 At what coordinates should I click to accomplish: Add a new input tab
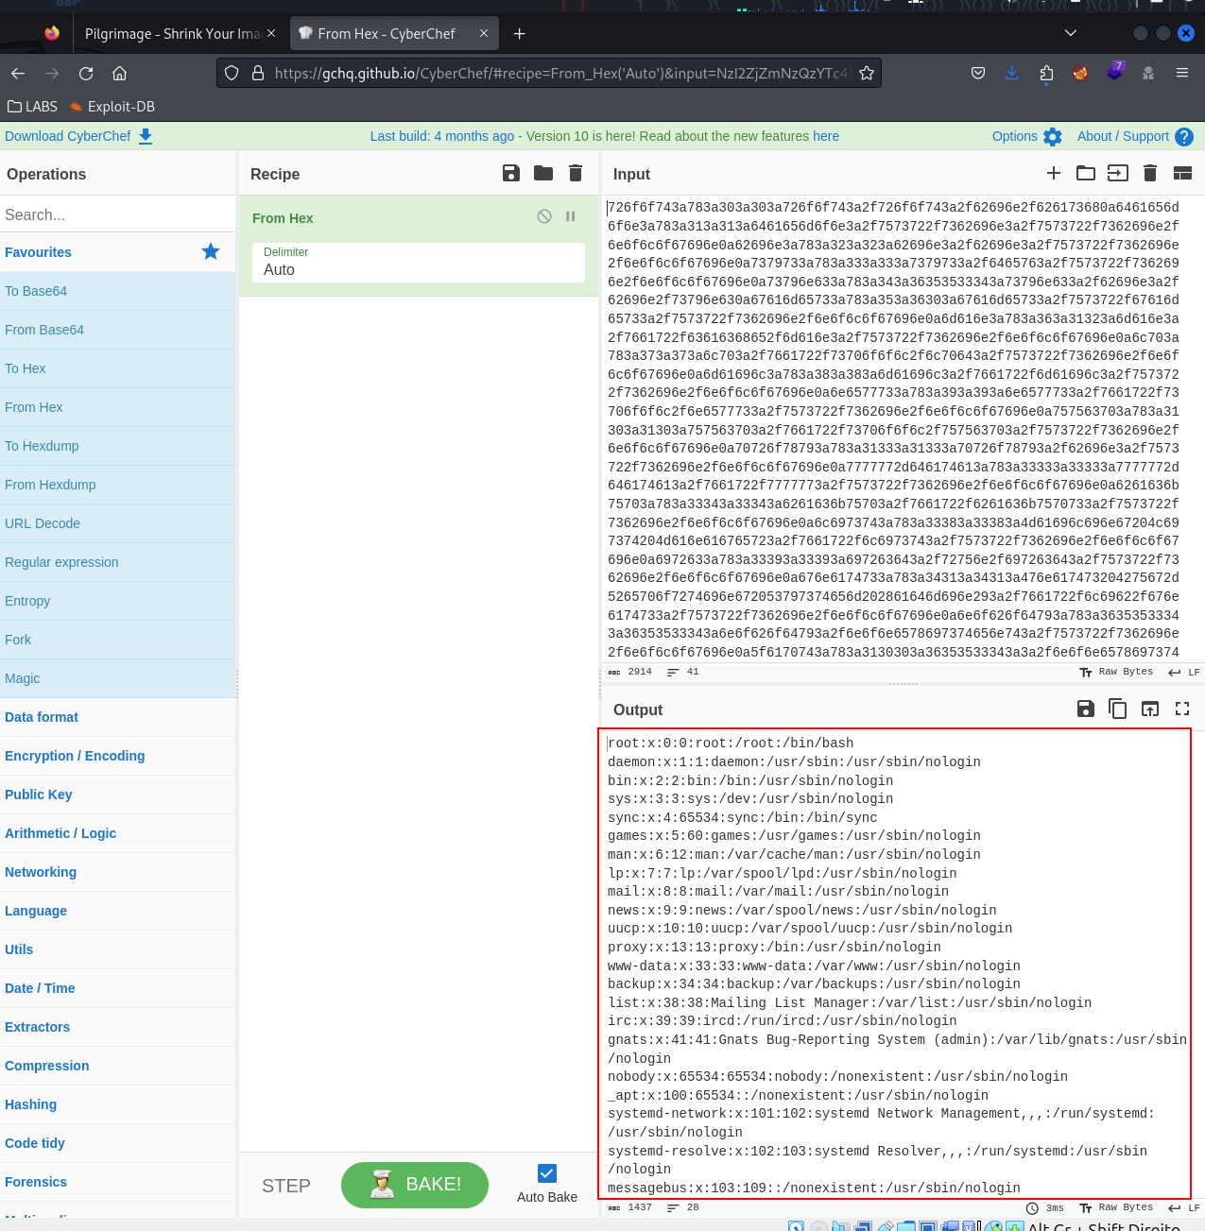(1054, 173)
